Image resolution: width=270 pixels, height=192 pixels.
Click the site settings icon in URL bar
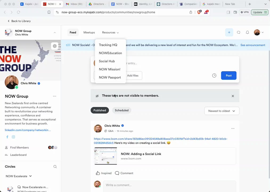[x=57, y=12]
